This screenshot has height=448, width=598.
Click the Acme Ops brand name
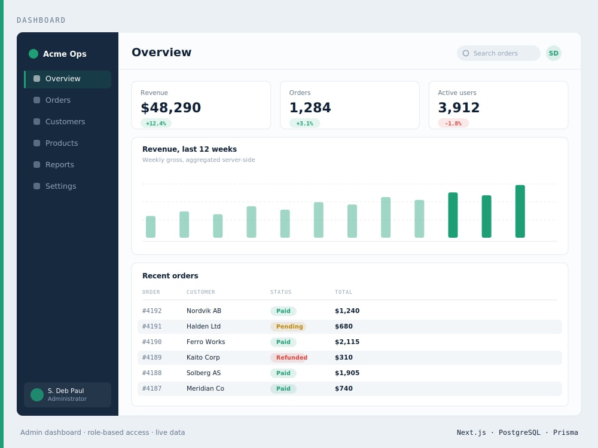tap(65, 54)
